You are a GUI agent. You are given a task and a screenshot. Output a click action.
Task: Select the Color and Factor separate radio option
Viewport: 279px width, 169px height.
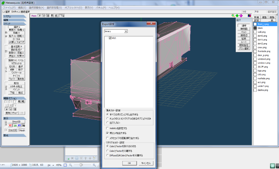tap(107, 151)
